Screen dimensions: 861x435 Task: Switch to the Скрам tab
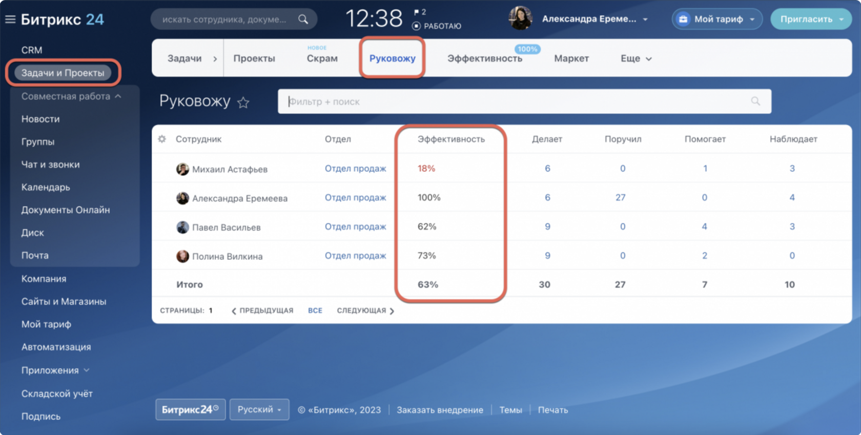(322, 58)
